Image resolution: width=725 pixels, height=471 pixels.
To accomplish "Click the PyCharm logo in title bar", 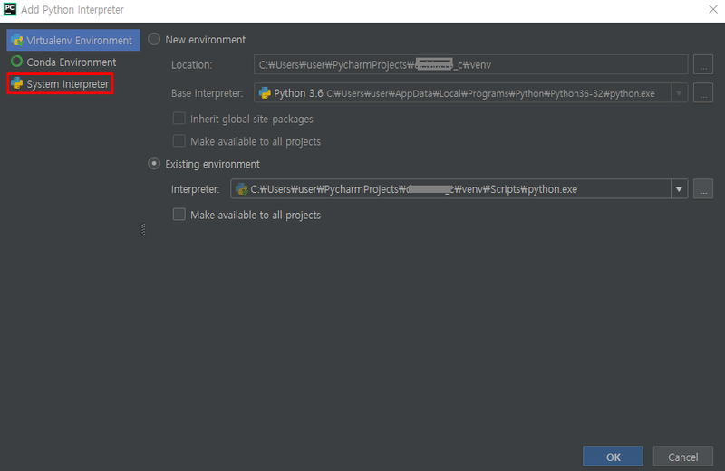I will point(10,9).
